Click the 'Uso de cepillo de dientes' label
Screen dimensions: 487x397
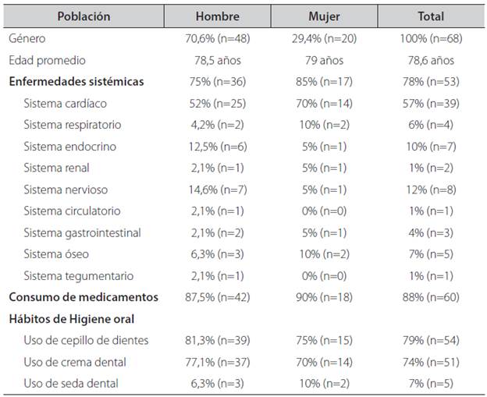87,340
